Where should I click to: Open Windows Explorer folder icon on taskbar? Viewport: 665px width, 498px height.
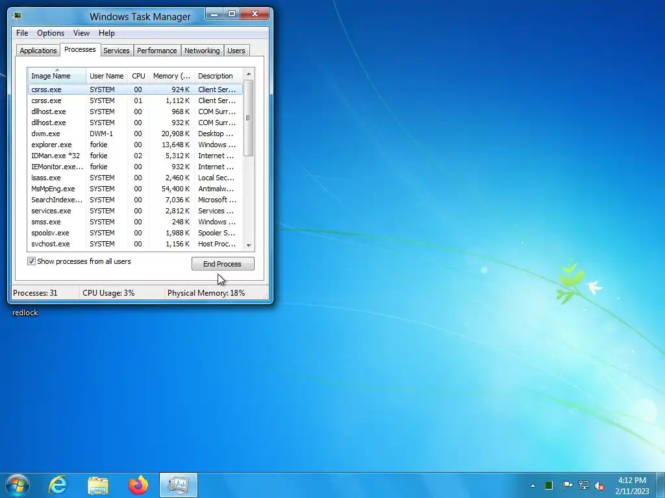[98, 485]
